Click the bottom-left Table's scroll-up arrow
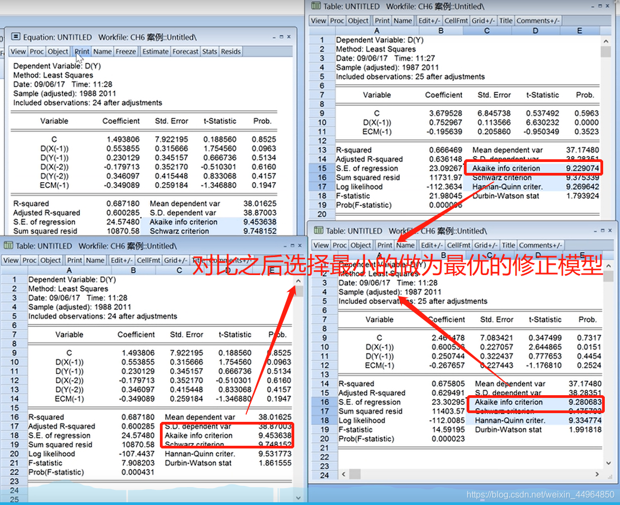 point(298,281)
